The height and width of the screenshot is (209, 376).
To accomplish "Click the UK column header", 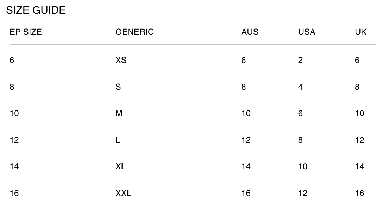I will point(361,32).
